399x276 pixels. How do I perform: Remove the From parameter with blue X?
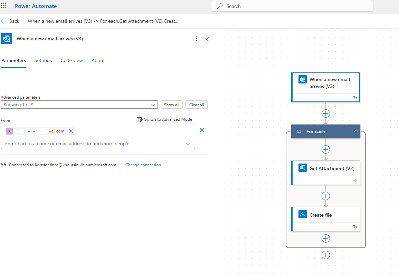[202, 130]
